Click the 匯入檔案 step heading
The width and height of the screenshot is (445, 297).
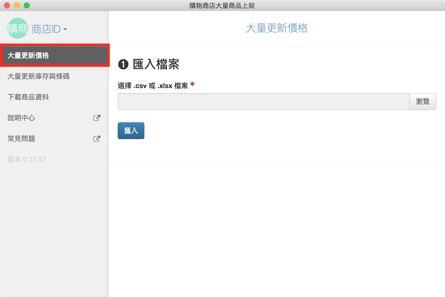click(156, 64)
